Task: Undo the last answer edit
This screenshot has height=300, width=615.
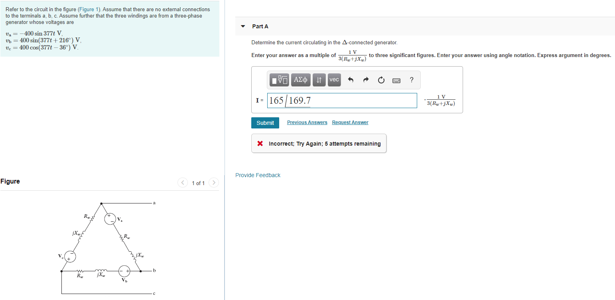Action: point(351,80)
